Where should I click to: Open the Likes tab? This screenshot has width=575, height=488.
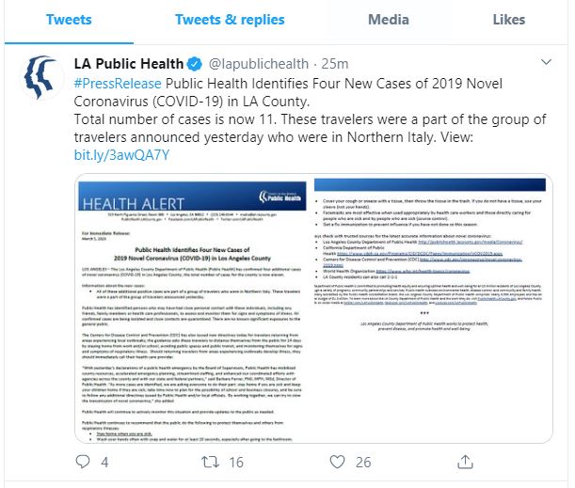[x=508, y=20]
